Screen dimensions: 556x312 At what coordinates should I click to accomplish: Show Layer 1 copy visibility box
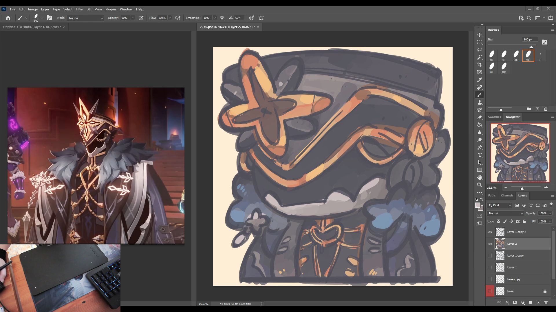pyautogui.click(x=490, y=256)
